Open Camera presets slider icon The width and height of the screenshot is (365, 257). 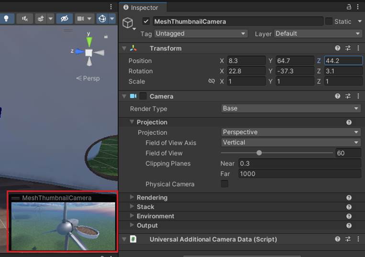(x=348, y=96)
